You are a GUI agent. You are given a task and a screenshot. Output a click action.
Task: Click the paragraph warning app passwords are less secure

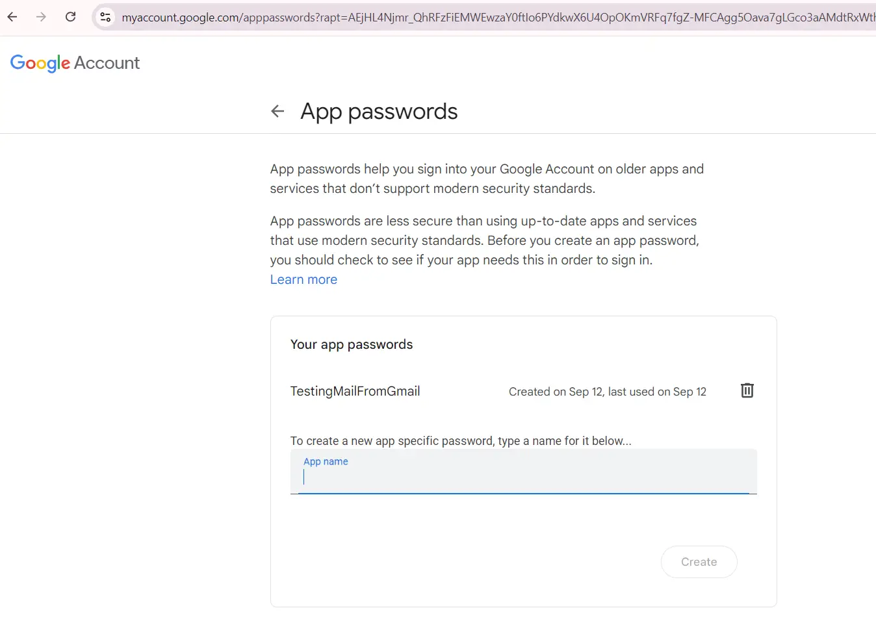tap(484, 240)
